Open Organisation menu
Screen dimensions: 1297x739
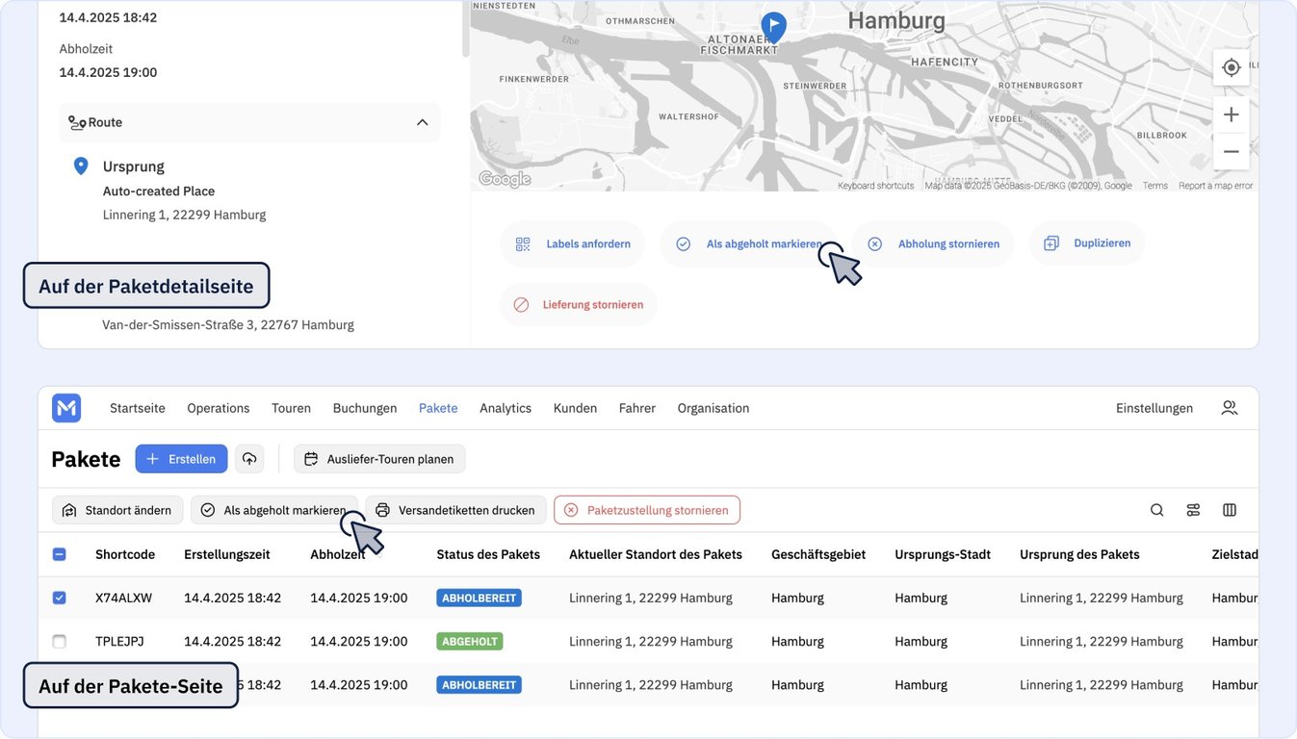coord(713,408)
